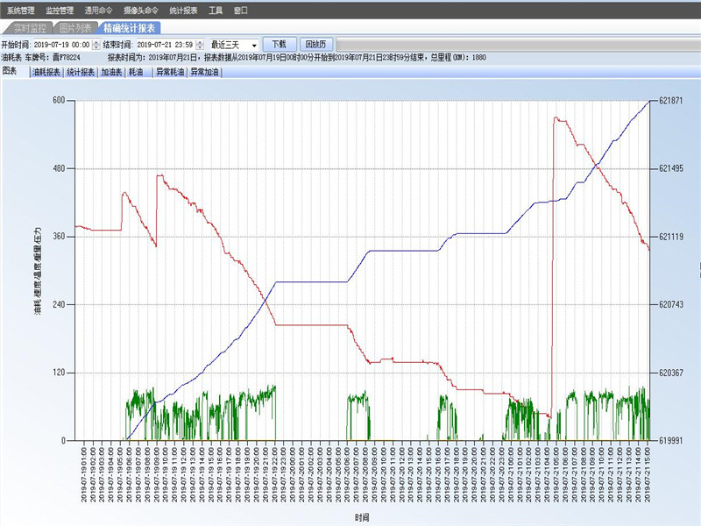Select the 加油表 sub-tab
The image size is (701, 526).
[111, 73]
